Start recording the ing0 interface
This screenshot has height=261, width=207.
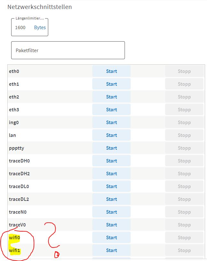coord(111,123)
